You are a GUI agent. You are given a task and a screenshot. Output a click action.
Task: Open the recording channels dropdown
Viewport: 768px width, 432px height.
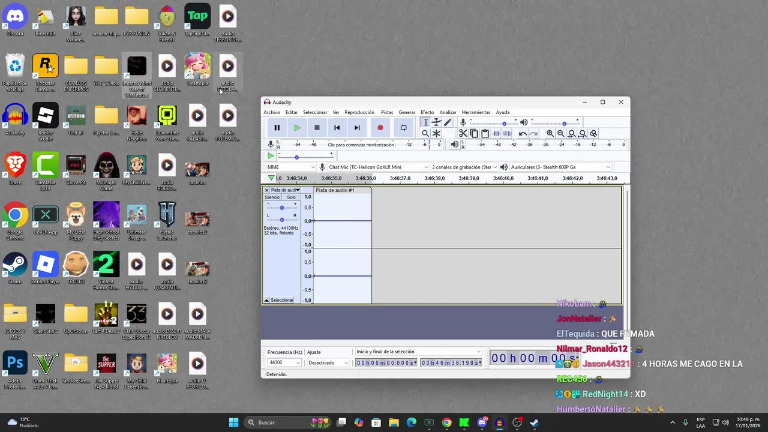tap(464, 167)
